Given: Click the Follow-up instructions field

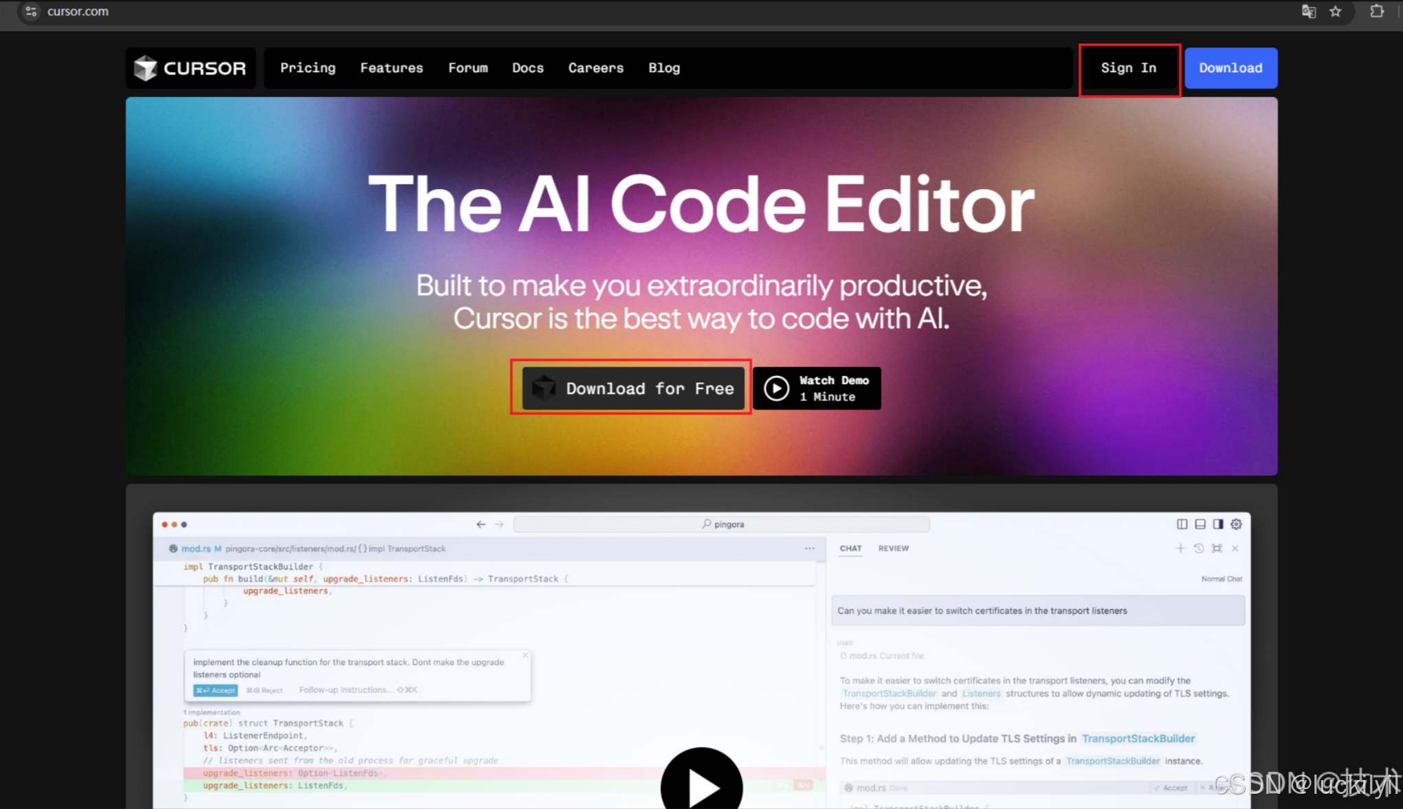Looking at the screenshot, I should coord(357,690).
